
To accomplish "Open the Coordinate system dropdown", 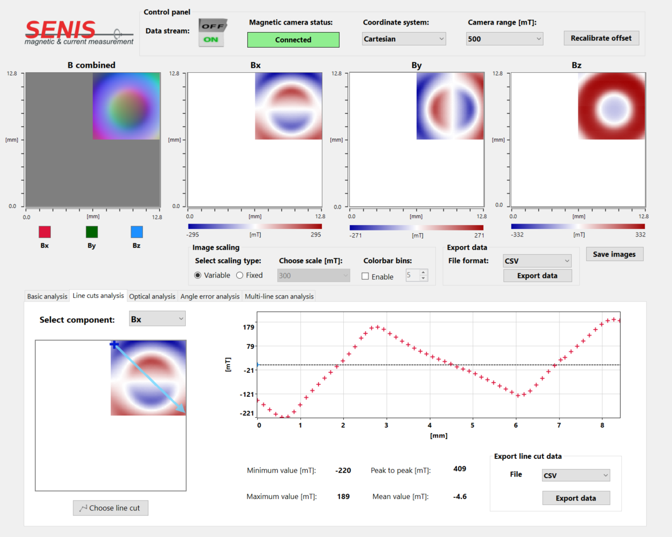I will point(404,39).
